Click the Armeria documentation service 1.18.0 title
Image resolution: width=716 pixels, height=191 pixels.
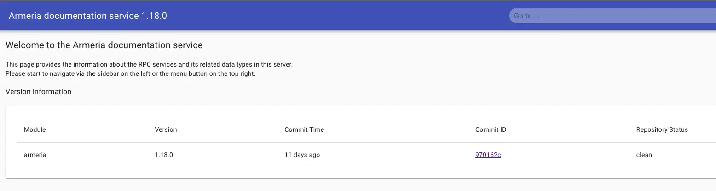88,16
